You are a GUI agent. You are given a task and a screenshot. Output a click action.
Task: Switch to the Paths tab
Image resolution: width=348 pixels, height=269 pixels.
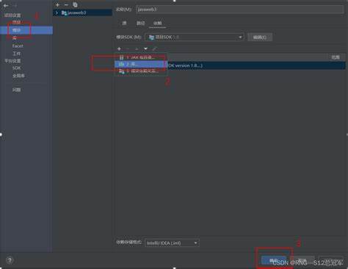point(140,23)
